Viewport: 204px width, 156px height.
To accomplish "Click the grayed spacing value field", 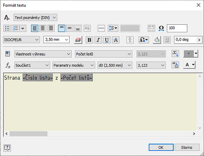I will pos(130,28).
